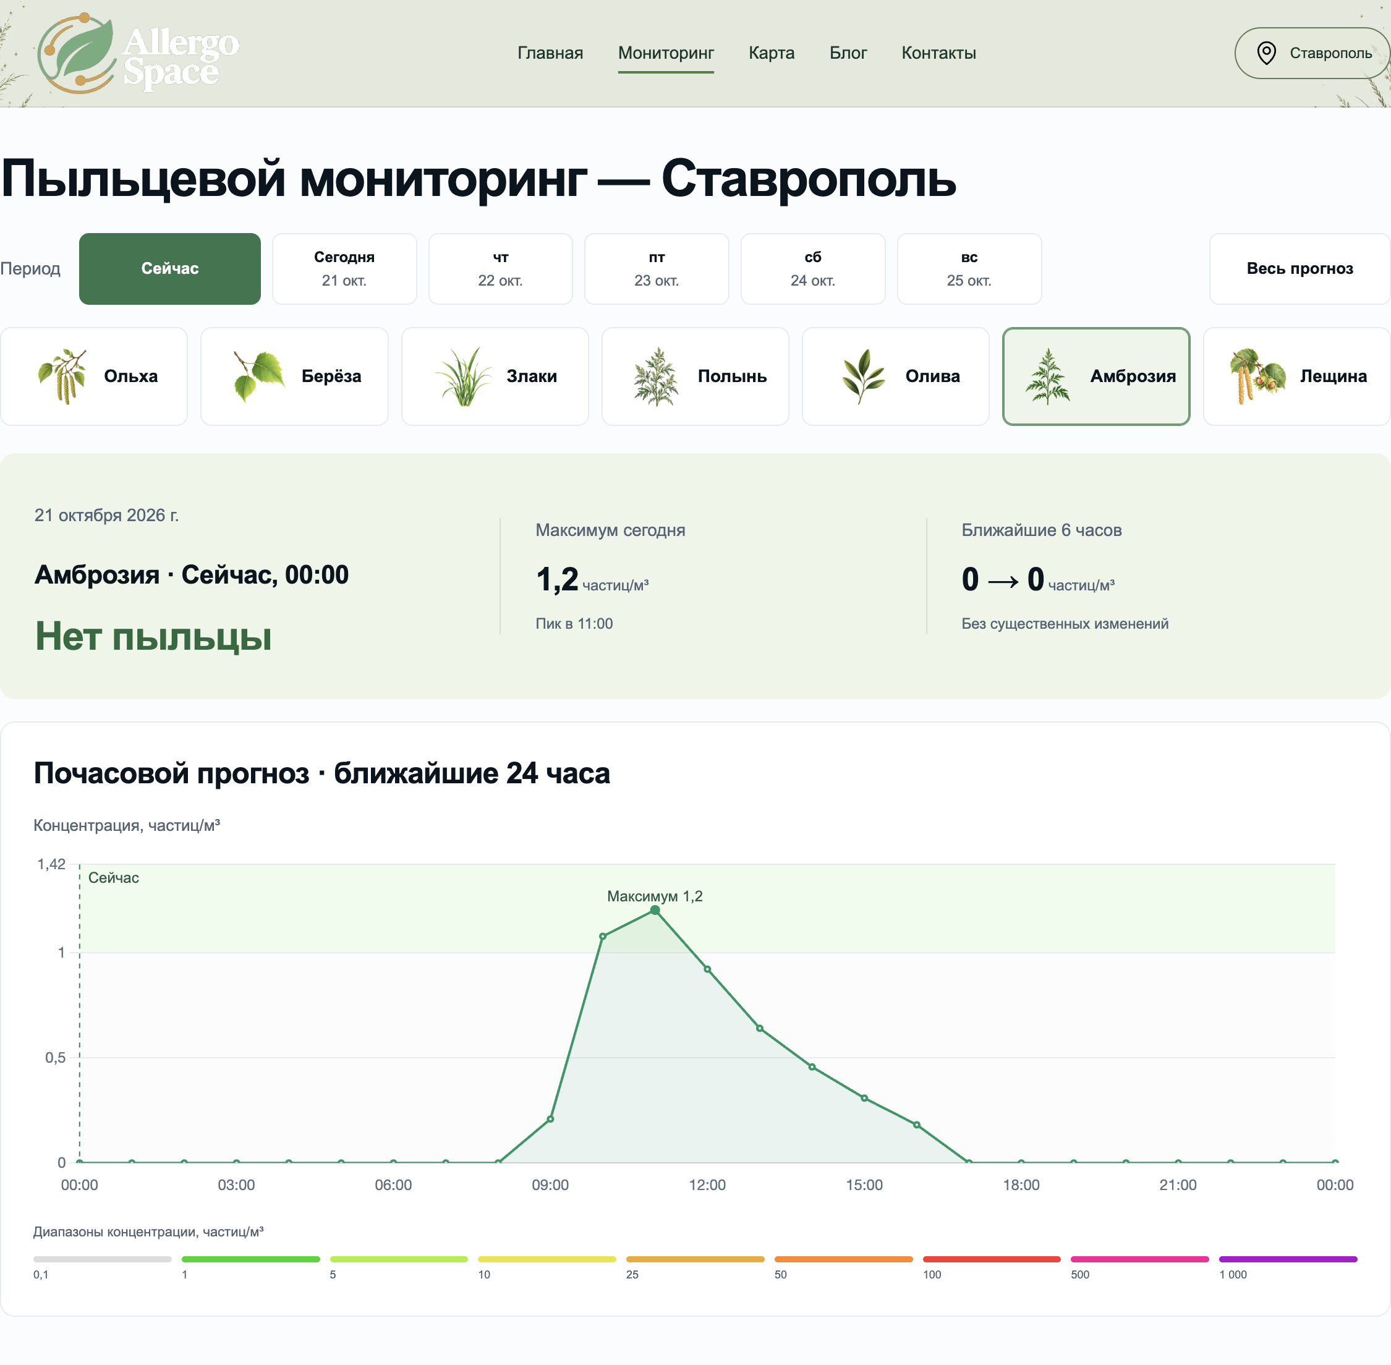Click the Амброзия plant icon
The height and width of the screenshot is (1365, 1391).
[1047, 376]
